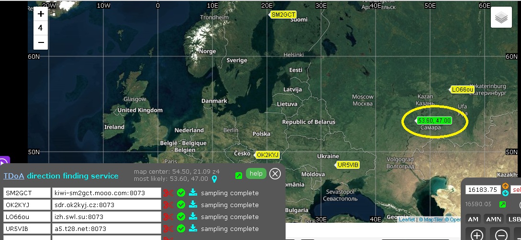
Task: Download LO66ou sample data
Action: [x=193, y=217]
